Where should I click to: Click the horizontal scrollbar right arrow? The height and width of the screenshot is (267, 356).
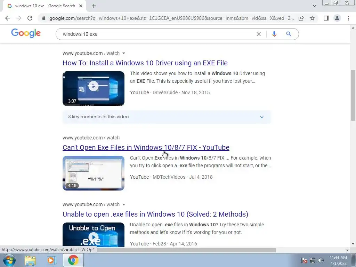pos(347,250)
